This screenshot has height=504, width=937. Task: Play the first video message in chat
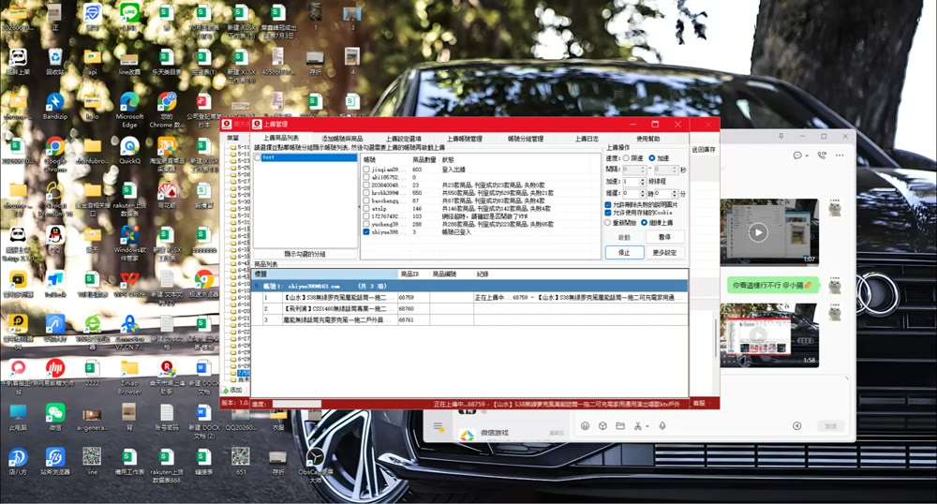[x=758, y=231]
